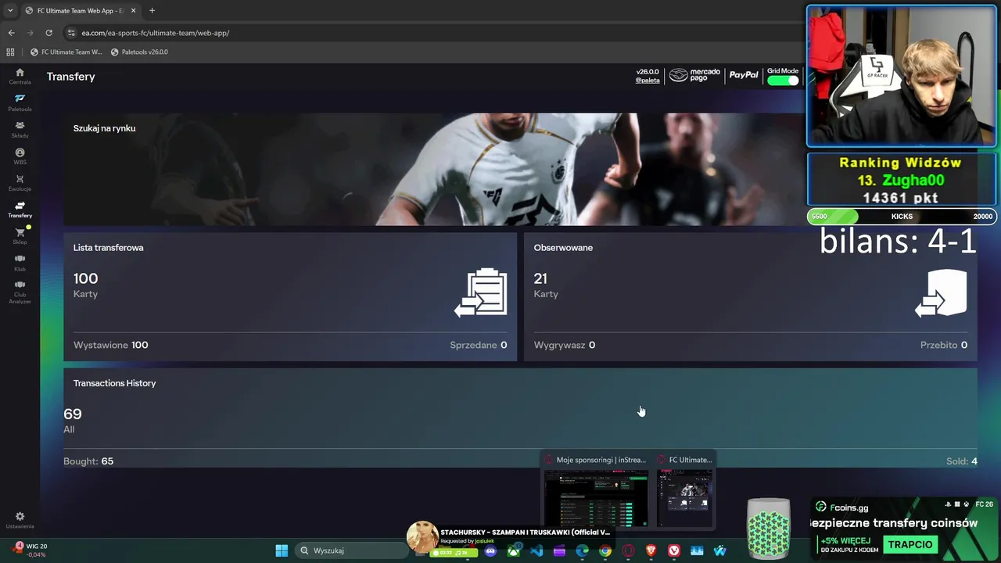Open Brave browser from taskbar
The height and width of the screenshot is (563, 1001).
point(651,550)
